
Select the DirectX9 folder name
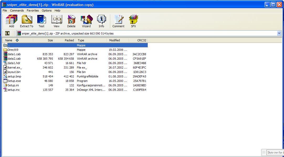(13, 50)
